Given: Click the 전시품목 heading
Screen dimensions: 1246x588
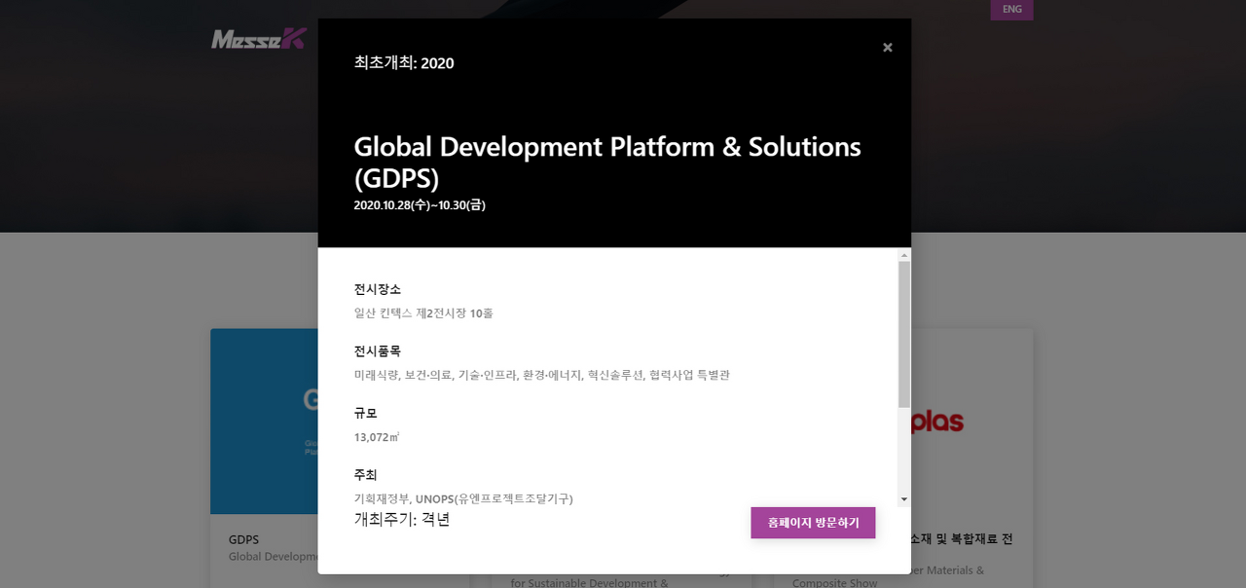Looking at the screenshot, I should (378, 351).
